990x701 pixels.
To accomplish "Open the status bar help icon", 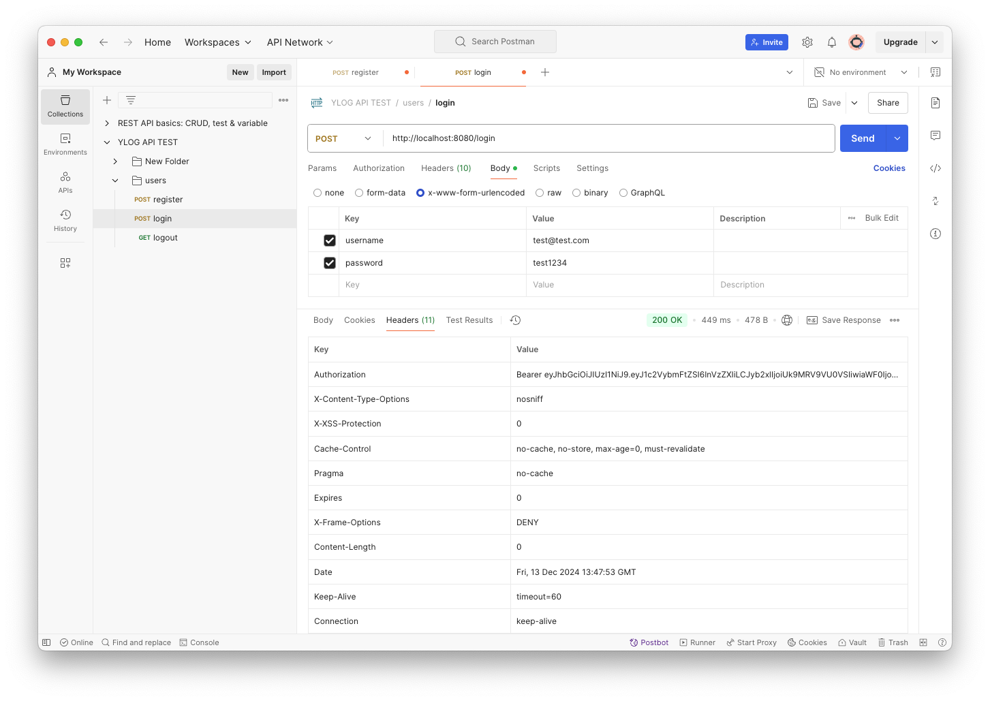I will click(942, 642).
